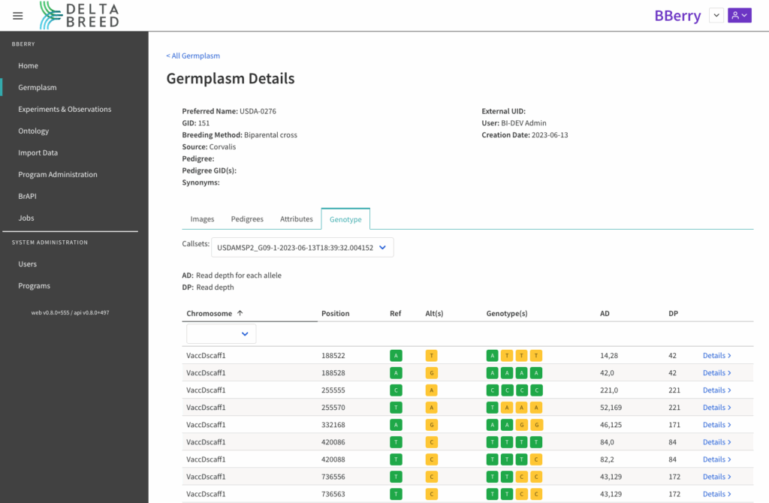The height and width of the screenshot is (503, 769).
Task: Click the Chromosome sort arrow icon
Action: (240, 313)
